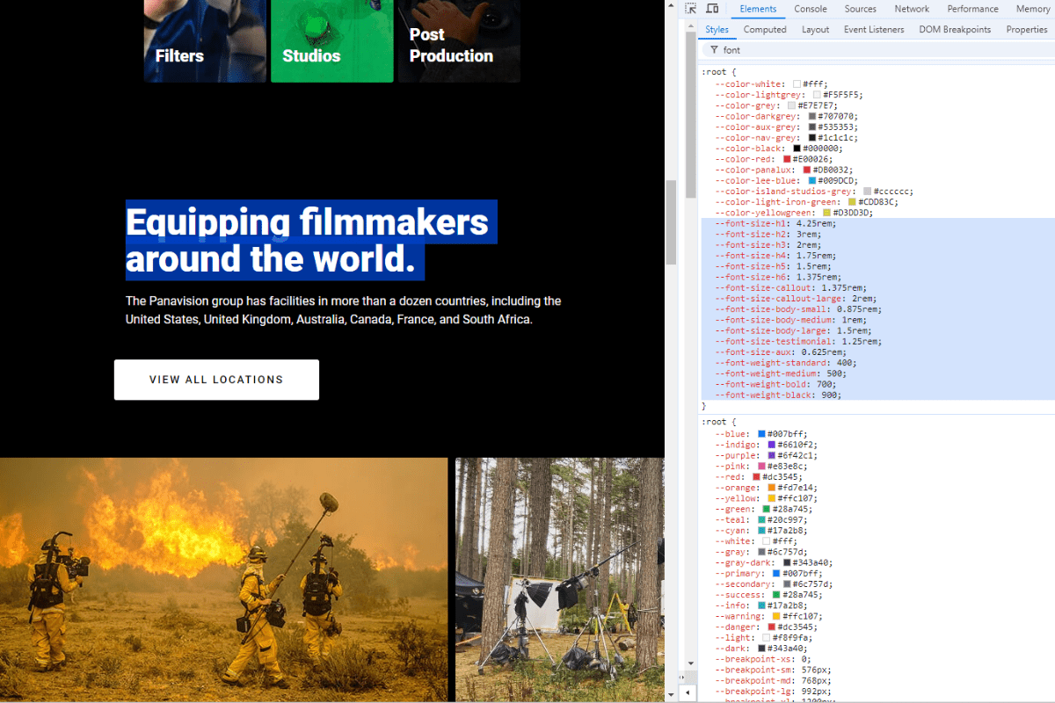The width and height of the screenshot is (1055, 703).
Task: Open the Computed styles tab
Action: [764, 29]
